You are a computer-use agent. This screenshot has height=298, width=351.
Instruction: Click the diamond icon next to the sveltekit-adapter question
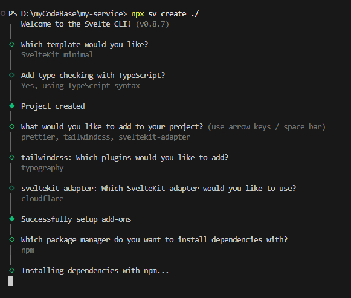pos(12,188)
